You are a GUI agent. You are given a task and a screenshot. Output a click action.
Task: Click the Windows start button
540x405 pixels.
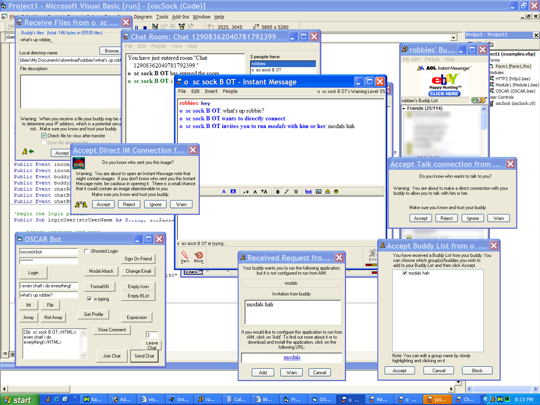coord(20,400)
